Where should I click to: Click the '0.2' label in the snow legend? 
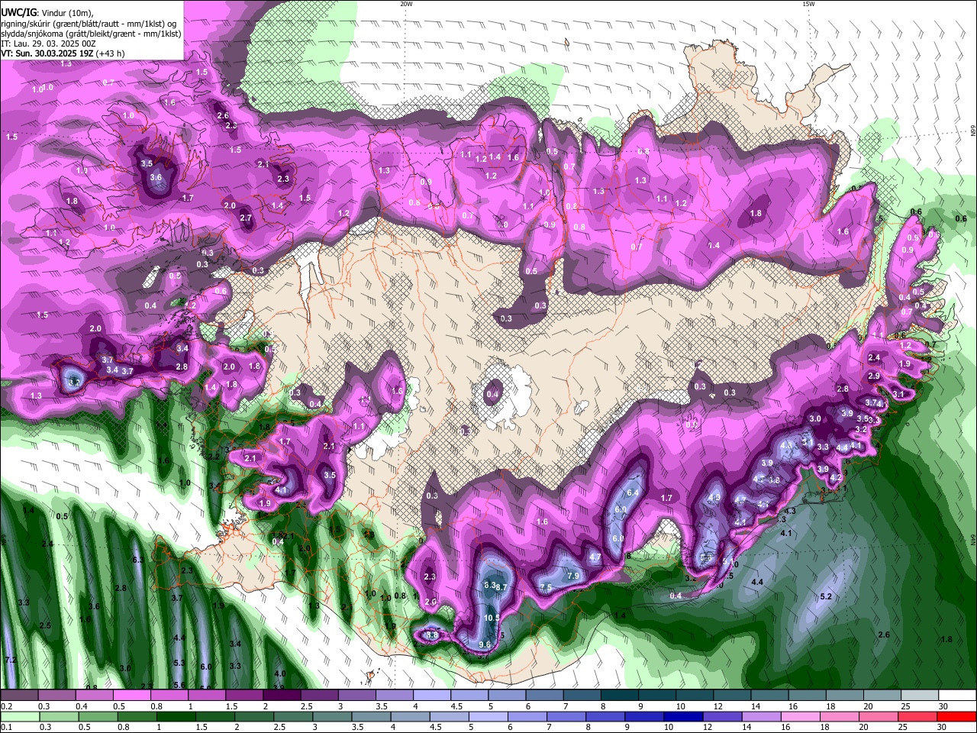6,706
